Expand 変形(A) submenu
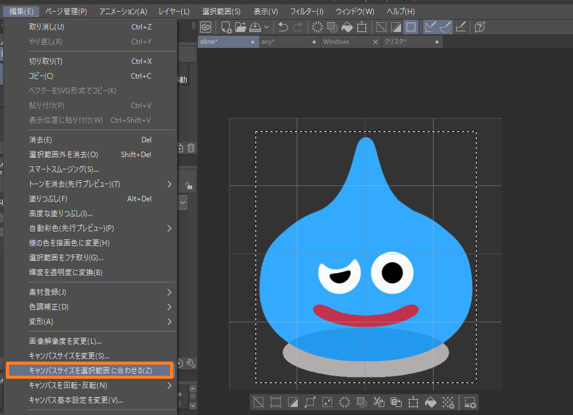 coord(90,322)
